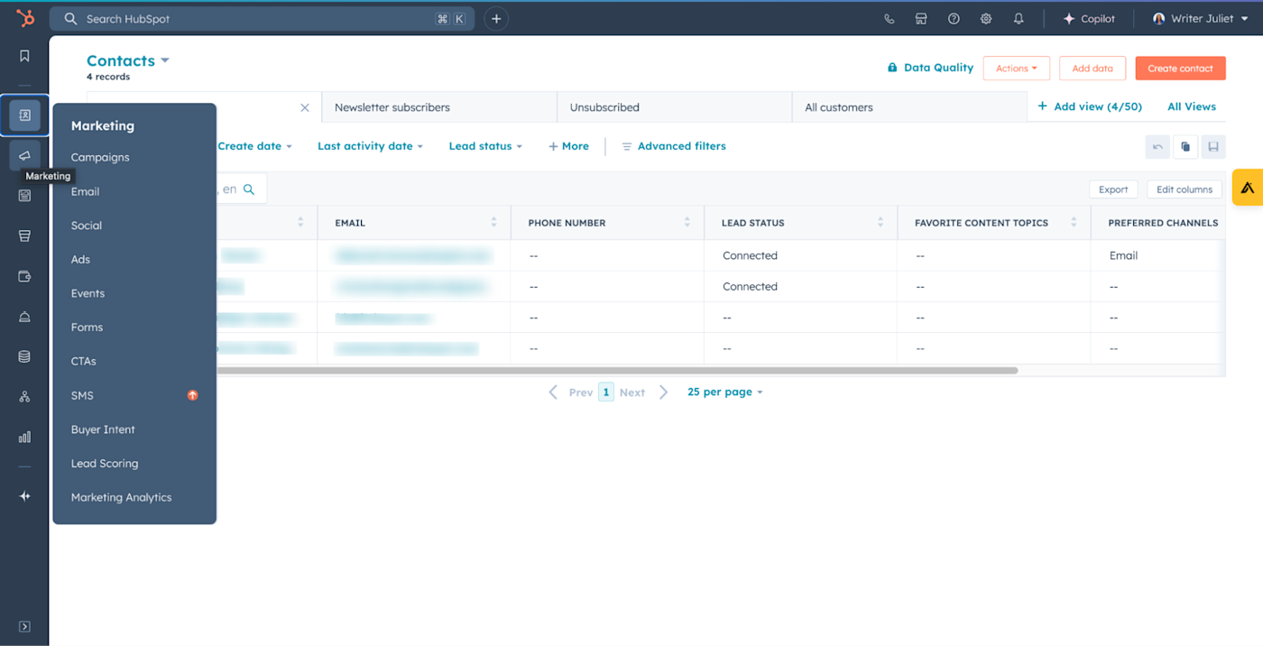Open the Writer Juliet account menu

1201,18
